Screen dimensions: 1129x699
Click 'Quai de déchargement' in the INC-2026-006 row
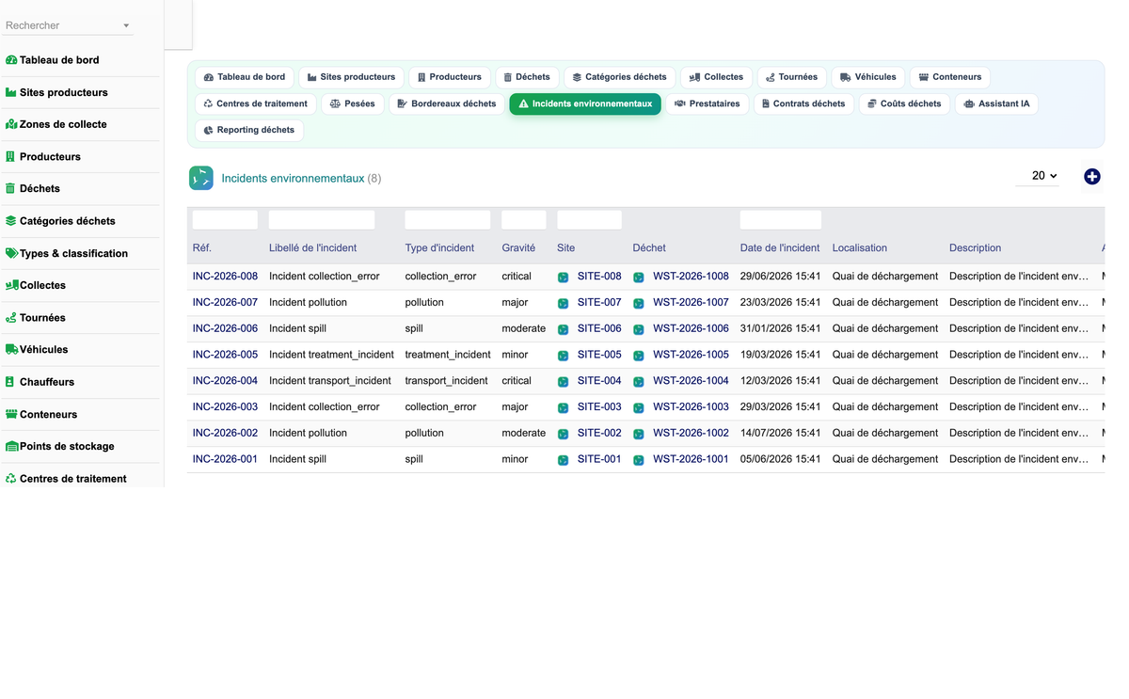(x=885, y=328)
